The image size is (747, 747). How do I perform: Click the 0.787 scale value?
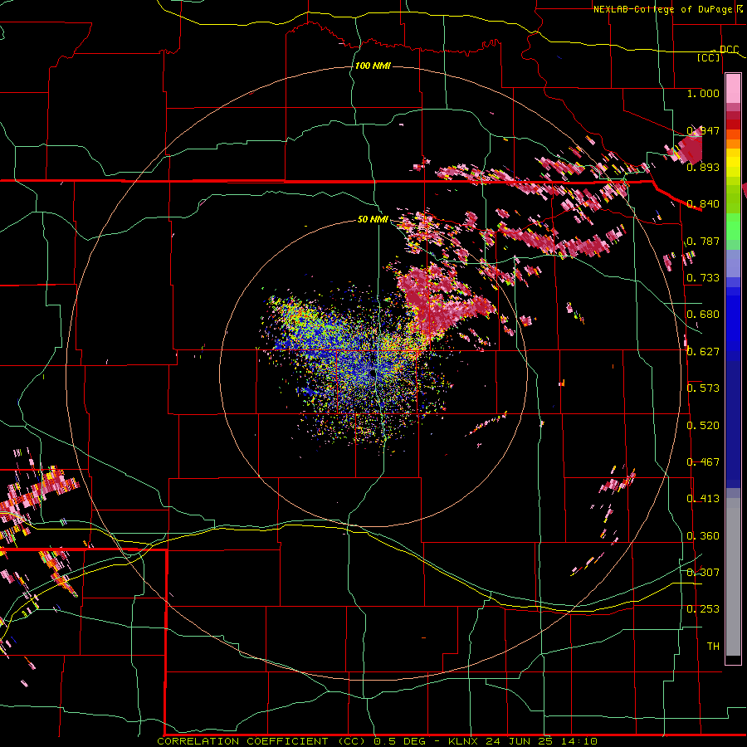click(x=703, y=241)
